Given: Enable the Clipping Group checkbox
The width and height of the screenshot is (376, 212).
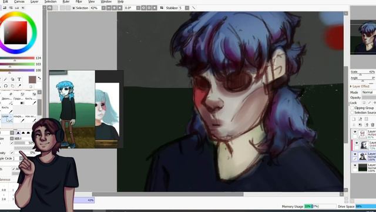Looking at the screenshot, I should pos(352,108).
